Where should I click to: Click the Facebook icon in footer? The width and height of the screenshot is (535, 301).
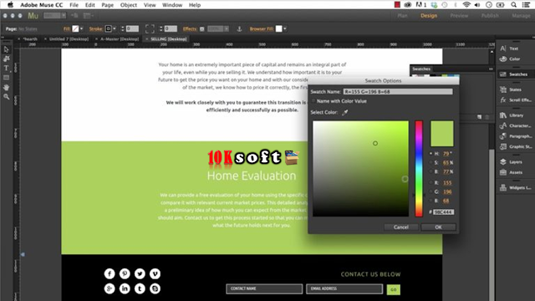tap(110, 273)
